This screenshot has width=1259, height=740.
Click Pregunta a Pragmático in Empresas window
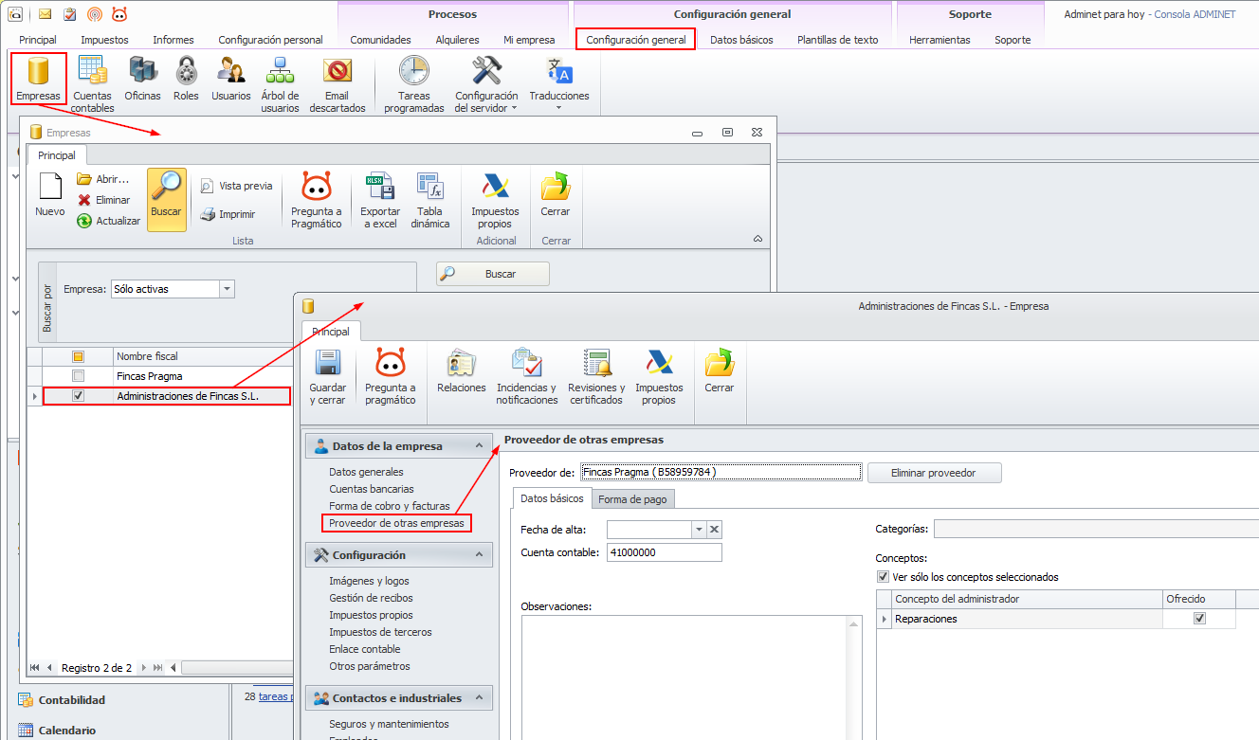pos(316,200)
